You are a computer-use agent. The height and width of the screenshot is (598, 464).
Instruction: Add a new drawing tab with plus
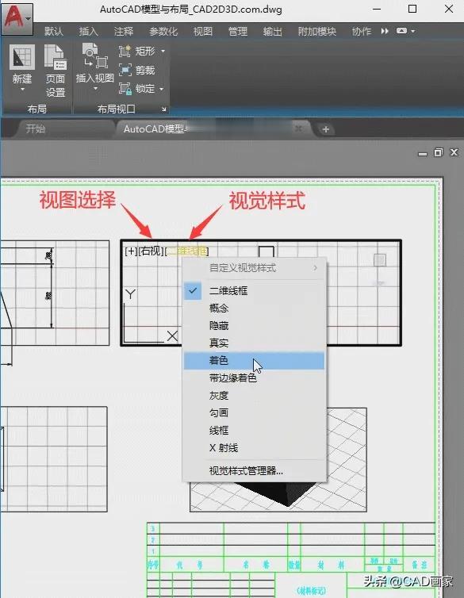pos(326,129)
